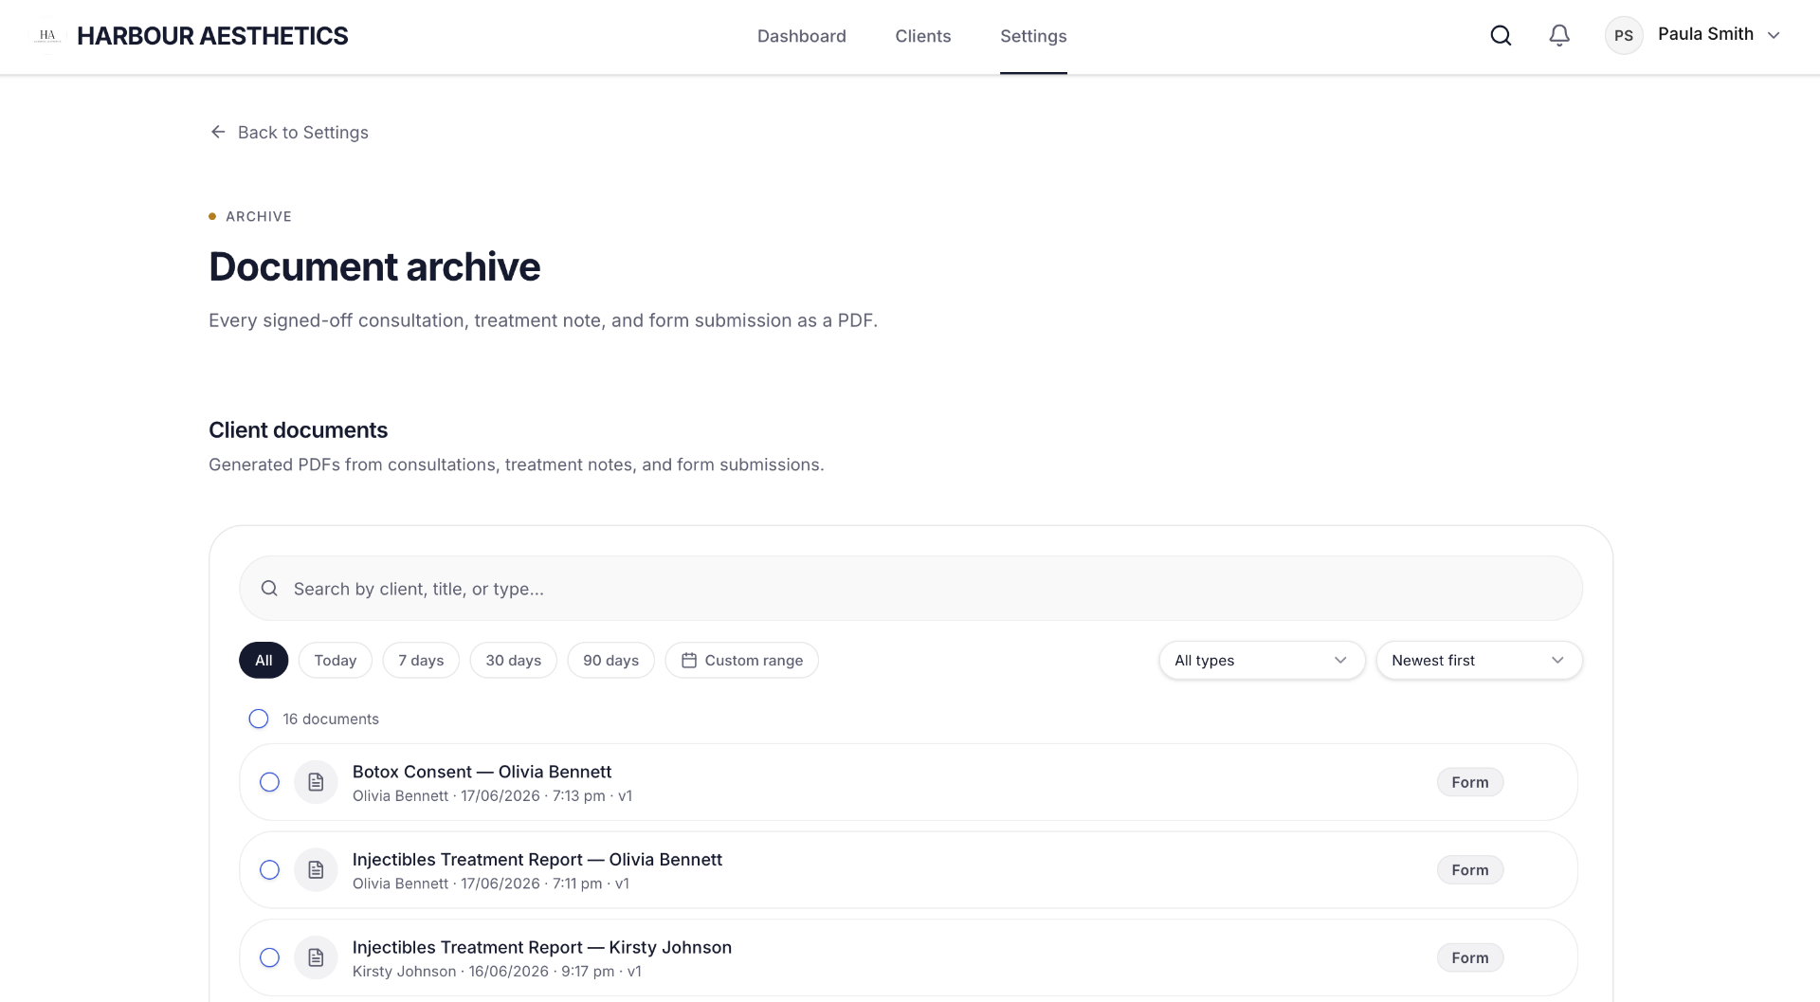Image resolution: width=1820 pixels, height=1002 pixels.
Task: Expand the Paula Smith account menu chevron
Action: [1774, 35]
